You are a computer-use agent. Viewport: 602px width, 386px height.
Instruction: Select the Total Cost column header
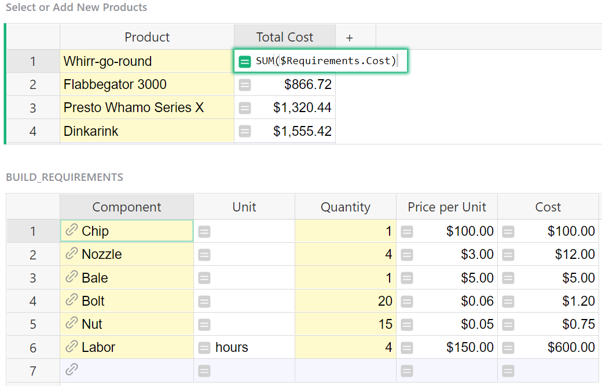coord(284,38)
